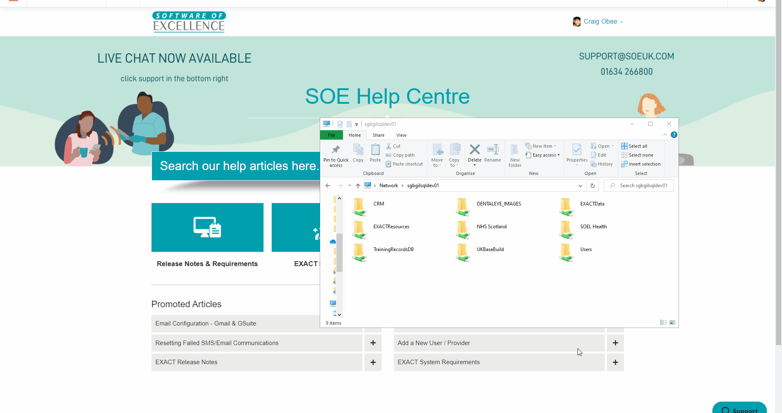Click the SUPPORT@SOEUK.COM email link
Image resolution: width=782 pixels, height=413 pixels.
click(626, 56)
